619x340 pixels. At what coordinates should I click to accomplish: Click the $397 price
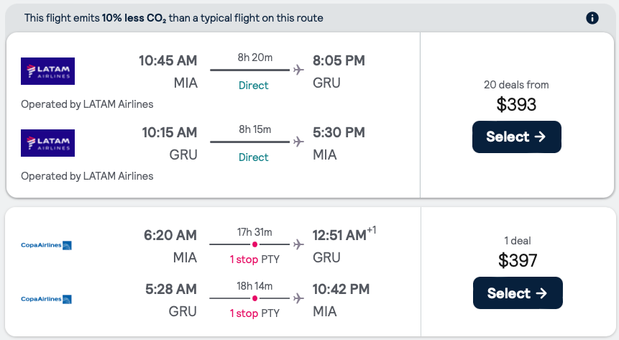(x=517, y=260)
